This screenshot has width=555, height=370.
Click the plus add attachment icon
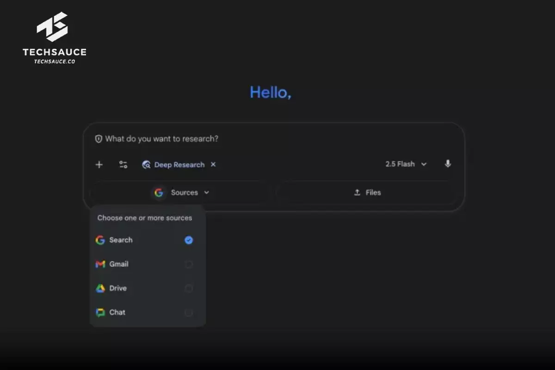99,165
